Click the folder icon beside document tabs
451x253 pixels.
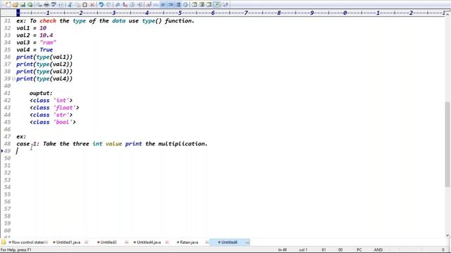(4, 242)
